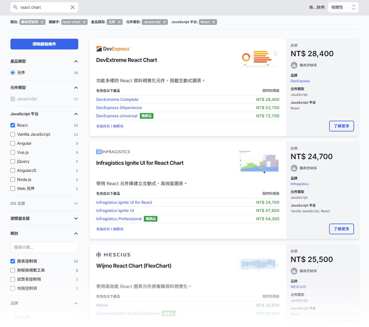Click 了解更多 on the Infragistics card

coord(342,229)
